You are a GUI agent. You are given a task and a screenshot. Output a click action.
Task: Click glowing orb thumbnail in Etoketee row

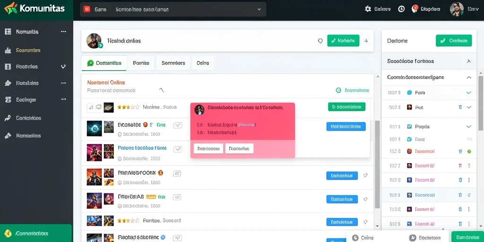click(94, 128)
